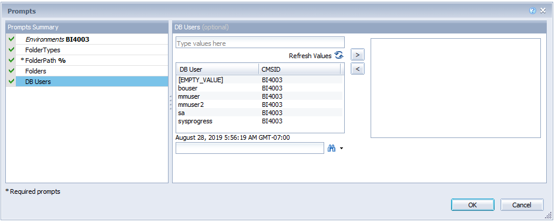Image resolution: width=555 pixels, height=222 pixels.
Task: Click the green check beside DB Users
Action: pos(11,82)
